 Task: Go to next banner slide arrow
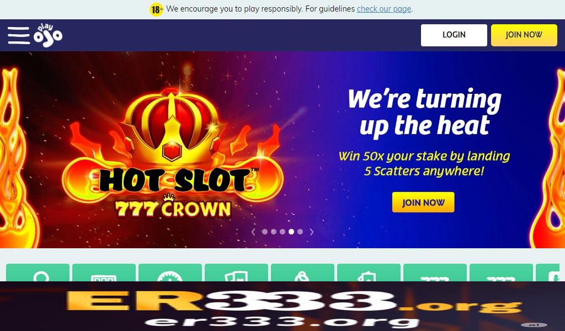(x=312, y=232)
